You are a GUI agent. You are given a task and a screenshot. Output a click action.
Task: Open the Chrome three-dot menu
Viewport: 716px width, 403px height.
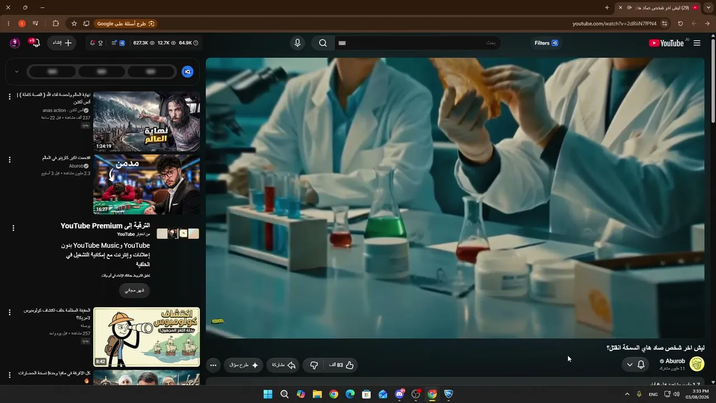(x=8, y=24)
